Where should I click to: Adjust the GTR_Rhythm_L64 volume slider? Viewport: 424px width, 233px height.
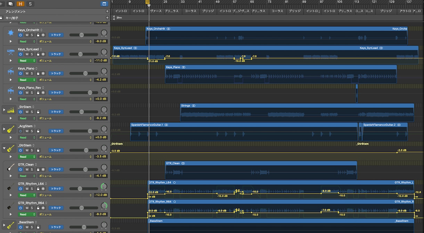tap(83, 189)
